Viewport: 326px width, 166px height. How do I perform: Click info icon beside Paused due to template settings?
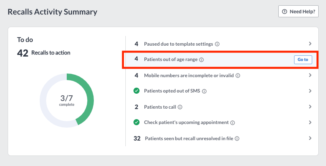pyautogui.click(x=217, y=44)
